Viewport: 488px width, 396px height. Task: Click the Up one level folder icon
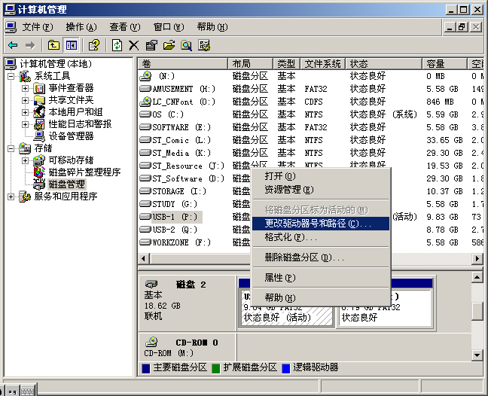click(x=53, y=45)
